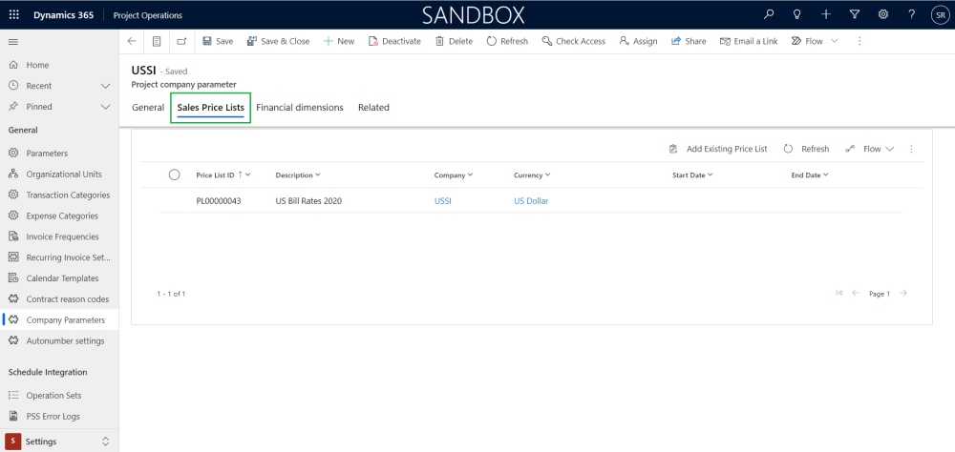Open the lightbulb assistant icon
This screenshot has width=955, height=452.
coord(796,15)
